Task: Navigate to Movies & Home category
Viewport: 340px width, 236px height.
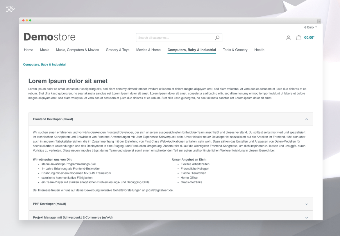Action: pos(148,50)
